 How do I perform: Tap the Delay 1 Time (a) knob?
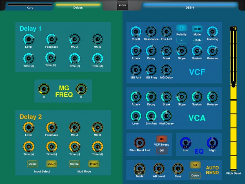click(29, 58)
